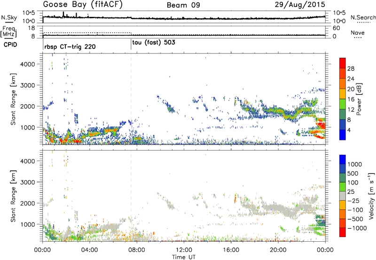Screen dimensions: 376x260
Task: Click the 'Power [dB]' color bar title
Action: [359, 99]
